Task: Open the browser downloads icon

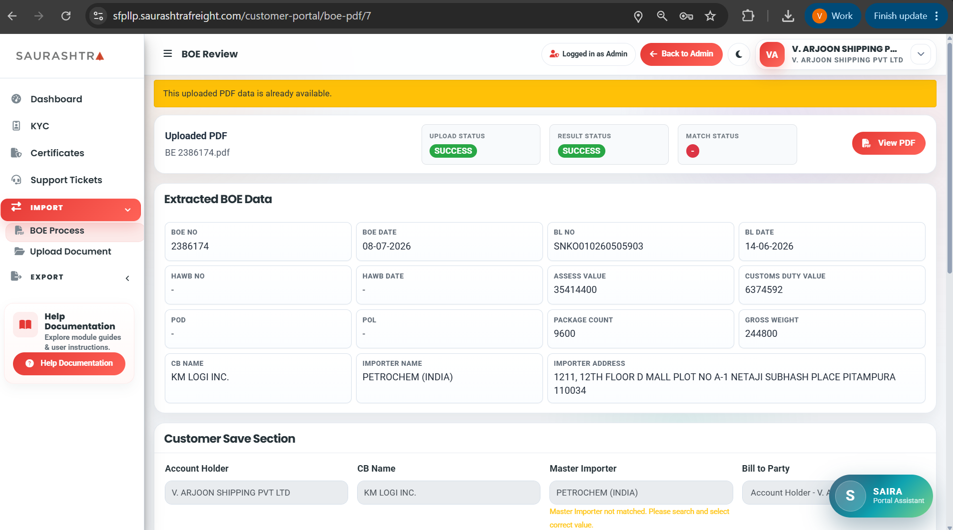Action: (x=788, y=16)
